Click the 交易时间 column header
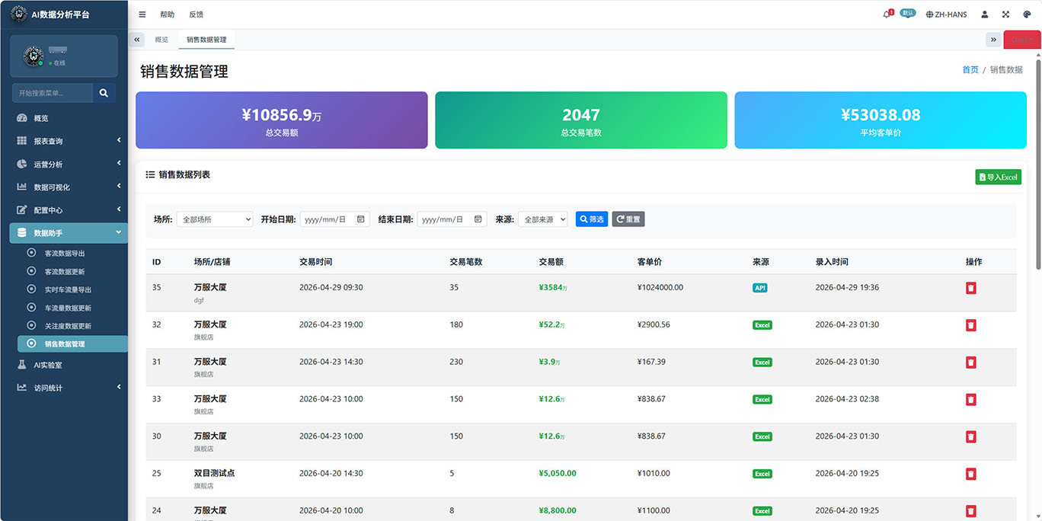The height and width of the screenshot is (521, 1042). (x=315, y=261)
